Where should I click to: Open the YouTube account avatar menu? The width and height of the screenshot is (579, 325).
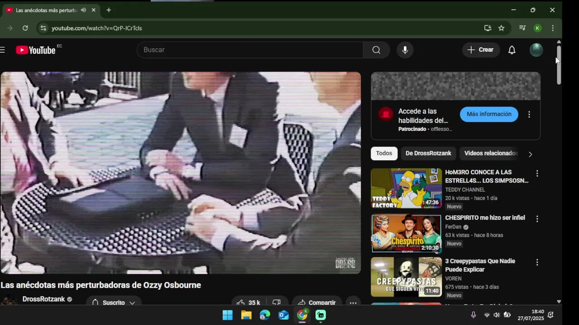(x=536, y=50)
